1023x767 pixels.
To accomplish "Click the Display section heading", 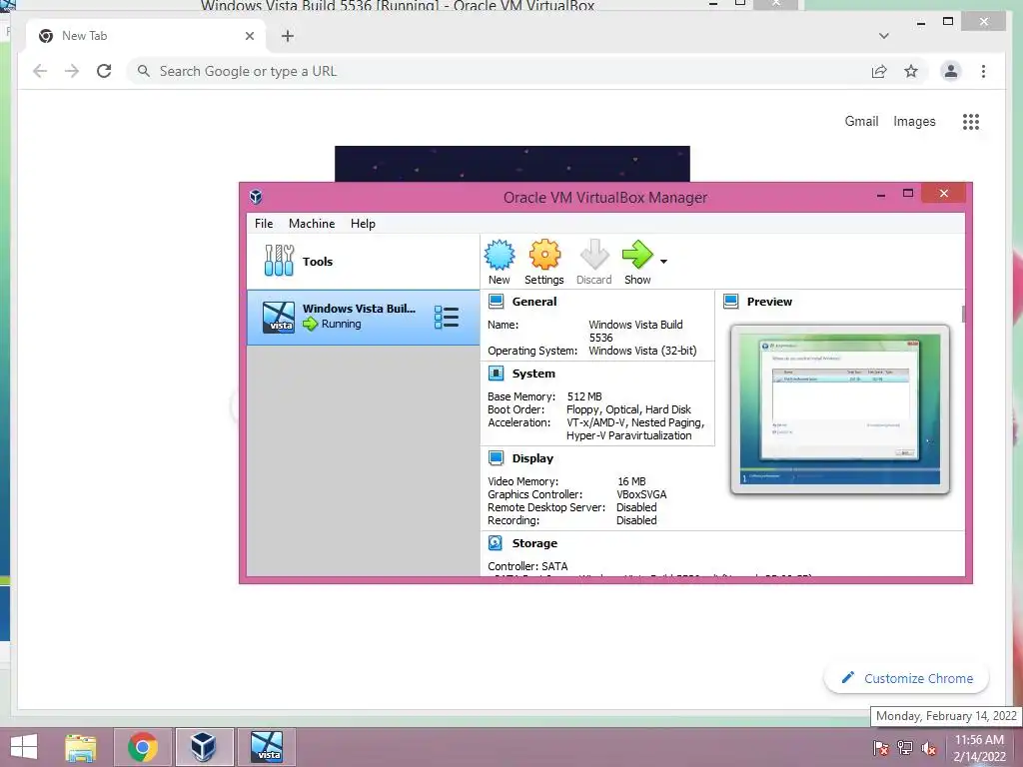I will (x=532, y=457).
